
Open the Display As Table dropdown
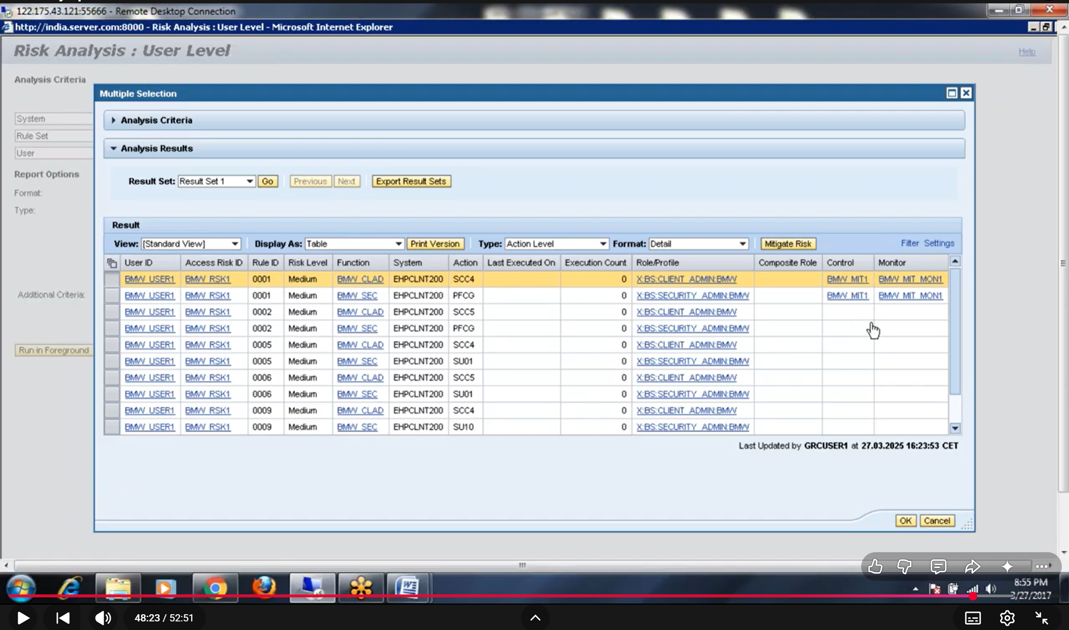pyautogui.click(x=398, y=244)
